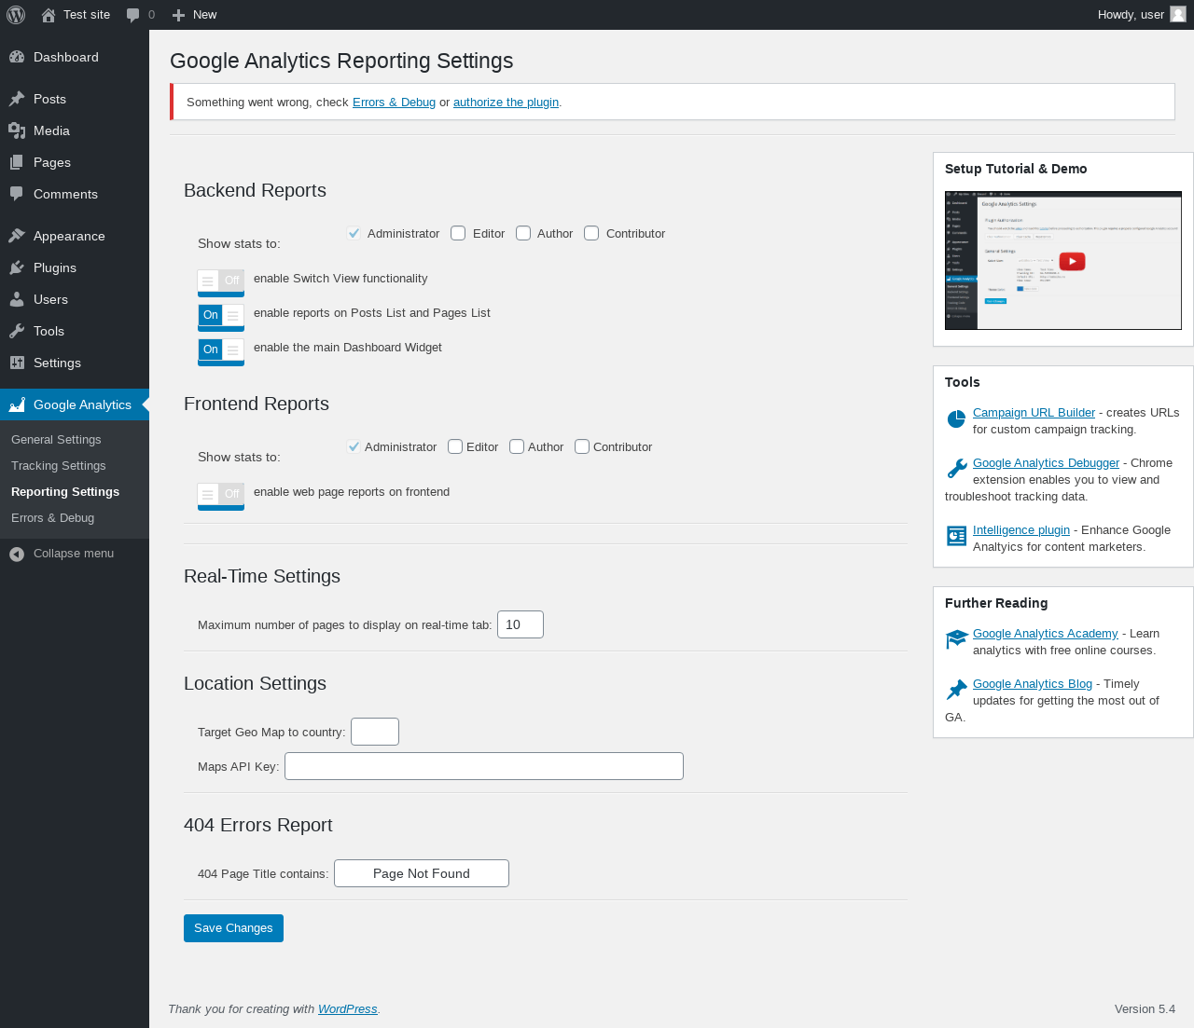The height and width of the screenshot is (1028, 1194).
Task: Play the Setup Tutorial video
Action: 1072,262
